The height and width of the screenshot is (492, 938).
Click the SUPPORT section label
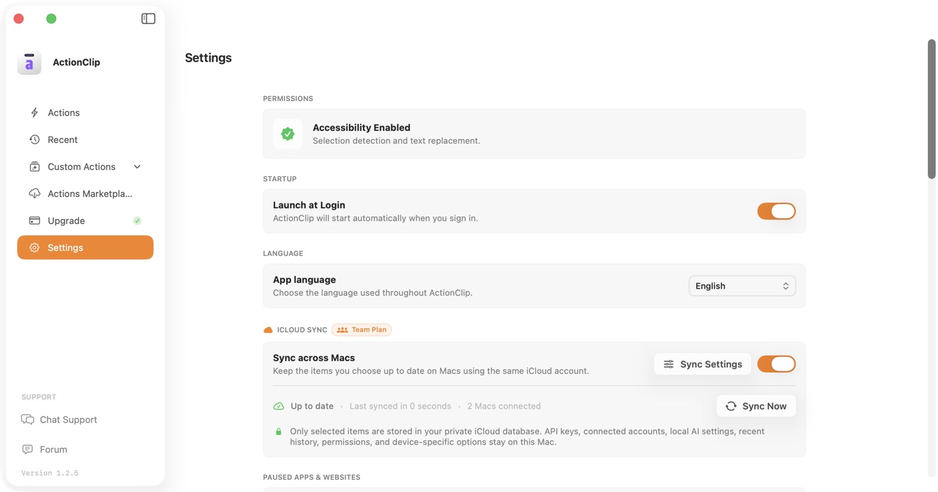tap(38, 397)
